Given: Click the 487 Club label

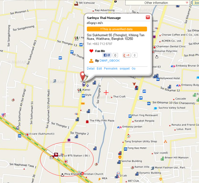Looking at the screenshot, I should 133,181.
